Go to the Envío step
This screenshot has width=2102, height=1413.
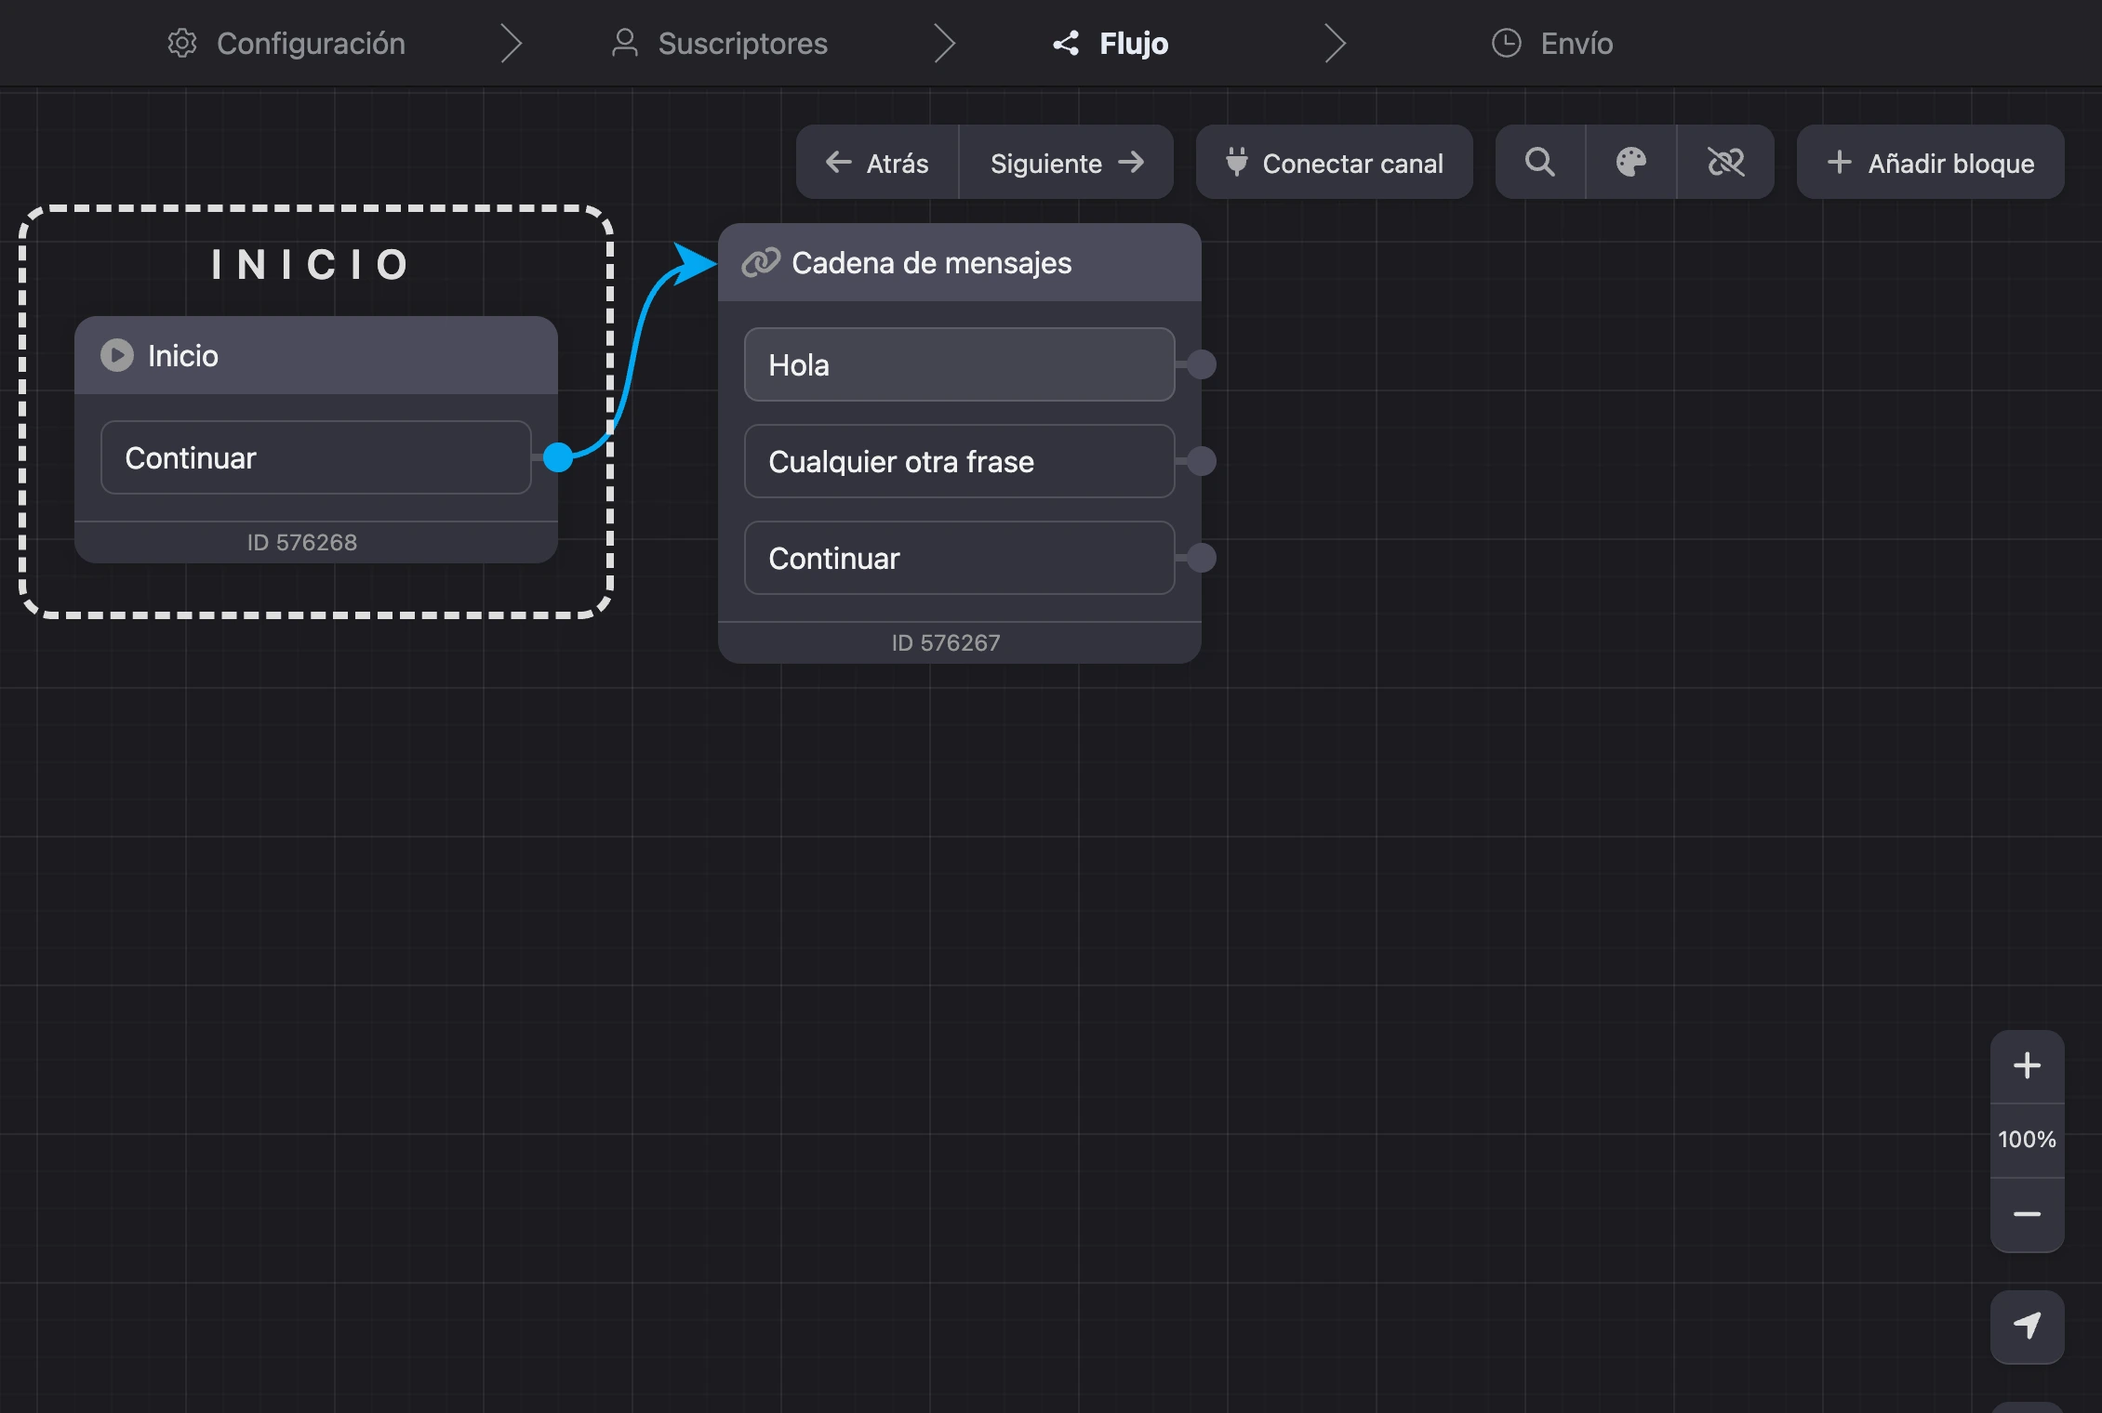(1552, 44)
